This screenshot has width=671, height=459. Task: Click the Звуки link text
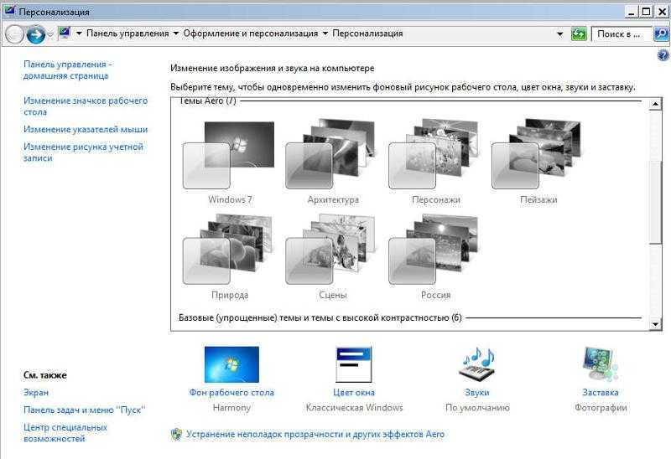tap(477, 392)
